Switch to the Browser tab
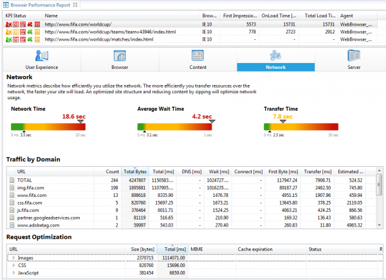386x280 pixels. click(120, 60)
